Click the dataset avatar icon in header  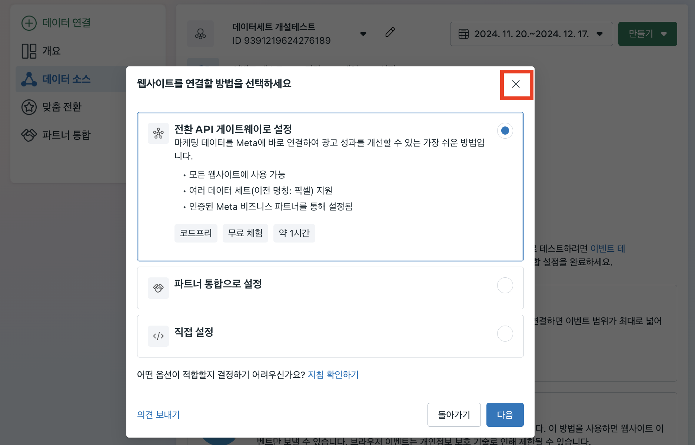coord(200,34)
